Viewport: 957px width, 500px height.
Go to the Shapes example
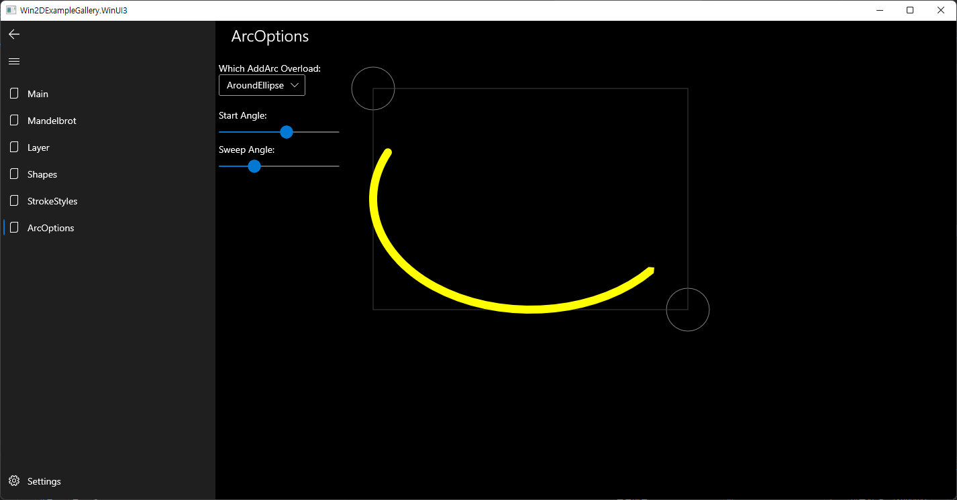tap(107, 174)
